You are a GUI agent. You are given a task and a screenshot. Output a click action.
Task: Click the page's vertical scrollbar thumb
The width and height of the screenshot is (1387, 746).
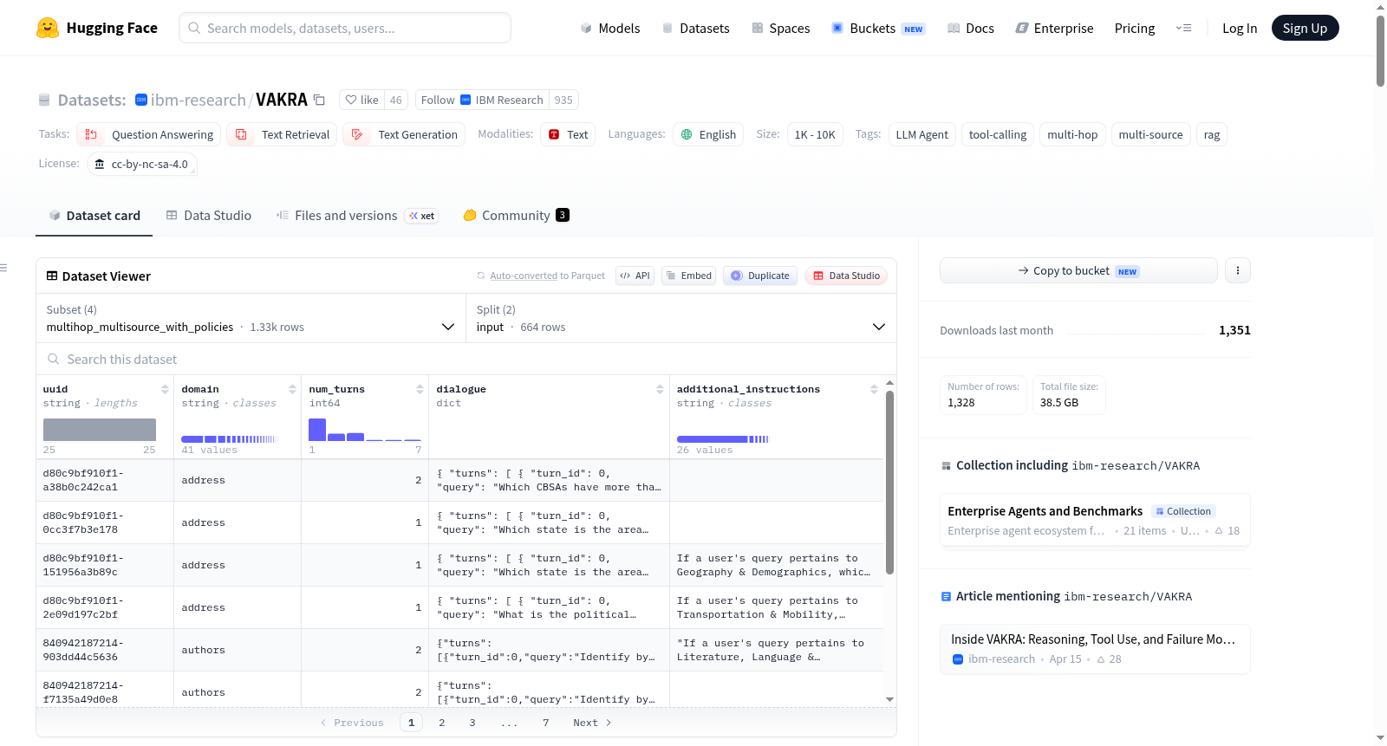coord(1380,50)
